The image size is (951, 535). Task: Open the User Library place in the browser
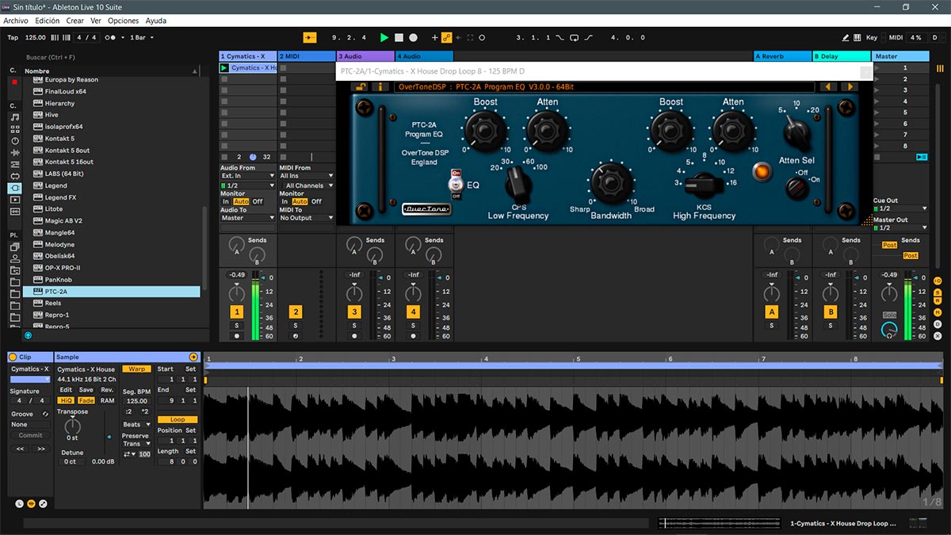(14, 259)
